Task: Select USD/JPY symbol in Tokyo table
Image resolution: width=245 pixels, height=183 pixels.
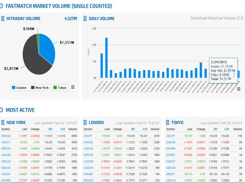Action: [x=171, y=136]
